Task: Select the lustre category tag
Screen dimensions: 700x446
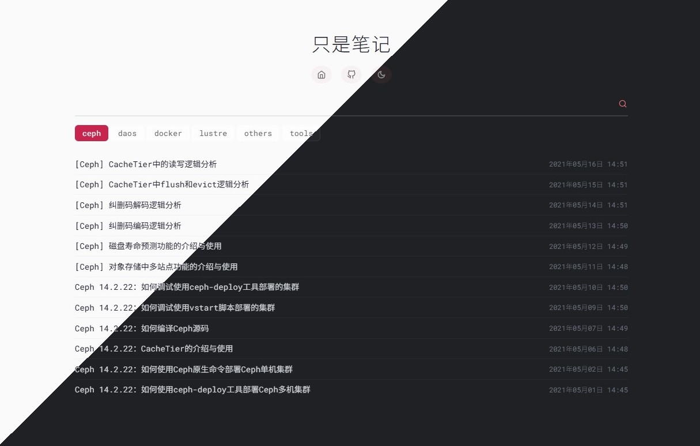Action: (213, 133)
